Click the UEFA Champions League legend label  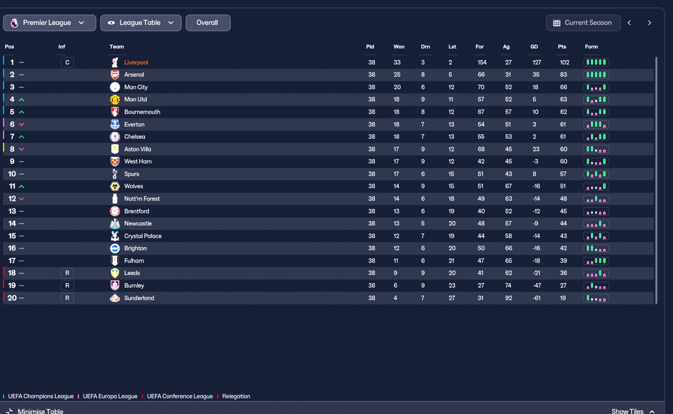point(41,397)
